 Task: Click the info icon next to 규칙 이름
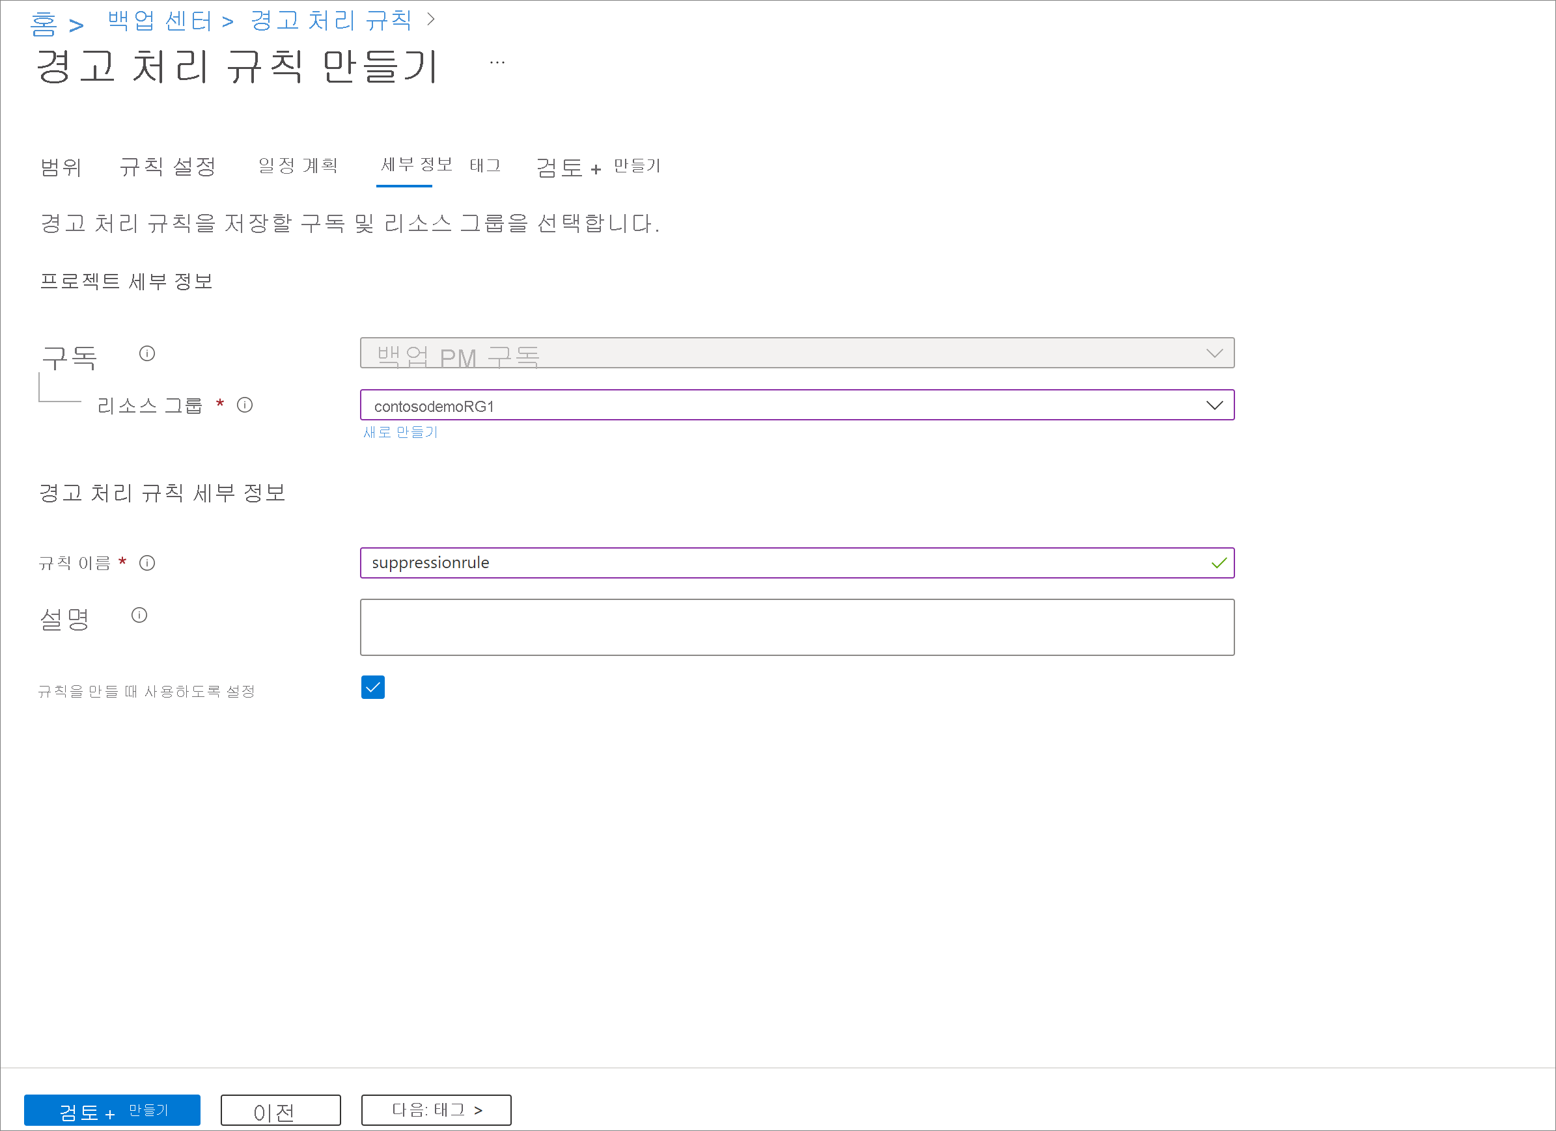click(147, 562)
